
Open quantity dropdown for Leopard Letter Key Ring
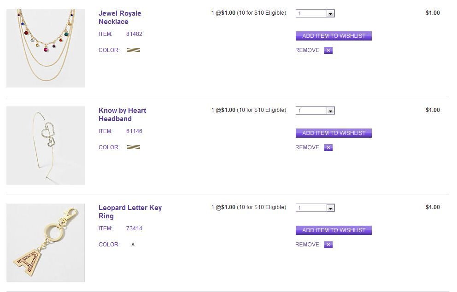330,208
